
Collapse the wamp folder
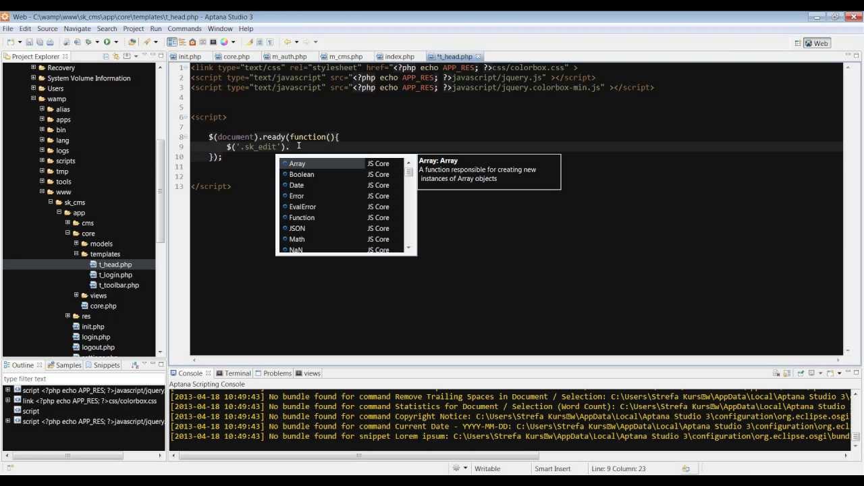[33, 99]
